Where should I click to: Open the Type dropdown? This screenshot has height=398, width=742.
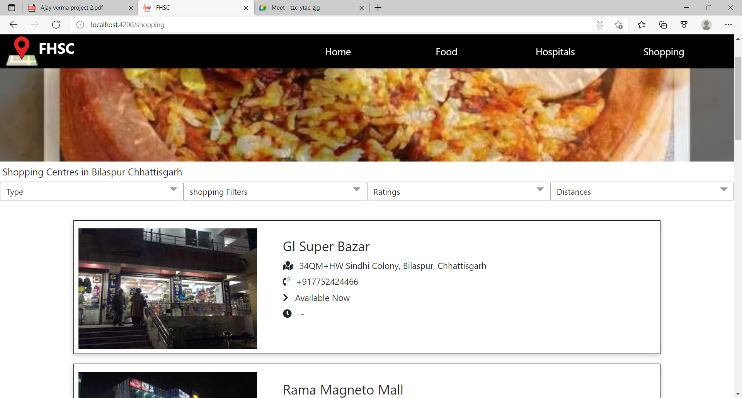[92, 191]
